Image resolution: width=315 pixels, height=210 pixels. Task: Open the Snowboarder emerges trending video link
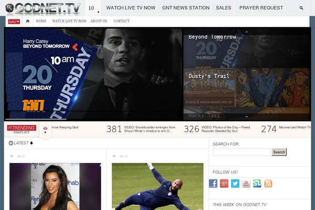click(150, 129)
